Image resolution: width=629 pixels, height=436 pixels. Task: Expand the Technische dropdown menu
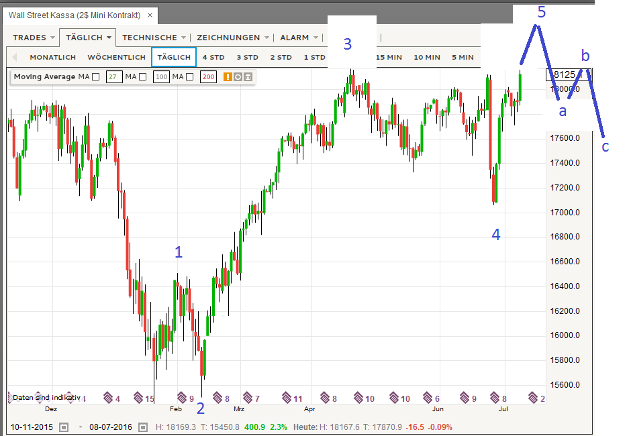pyautogui.click(x=154, y=38)
